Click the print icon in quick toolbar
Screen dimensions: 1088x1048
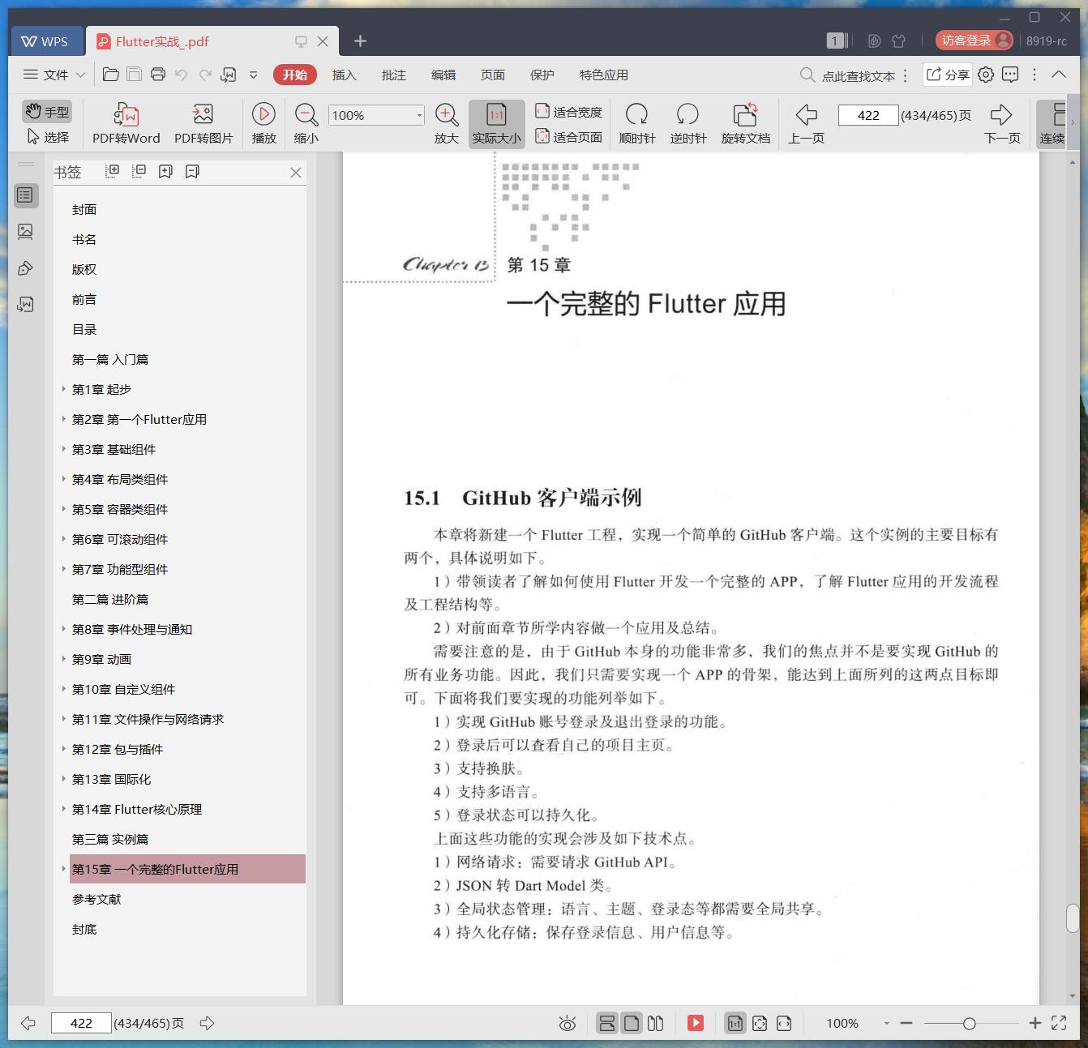[x=158, y=75]
